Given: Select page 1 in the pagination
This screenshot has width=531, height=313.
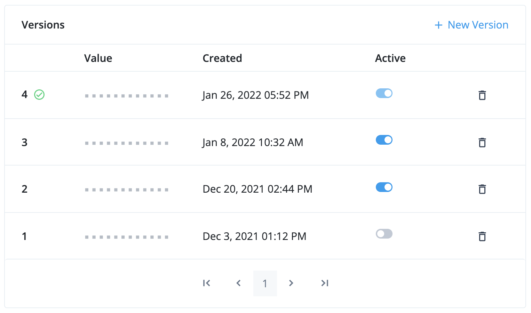Looking at the screenshot, I should point(265,283).
